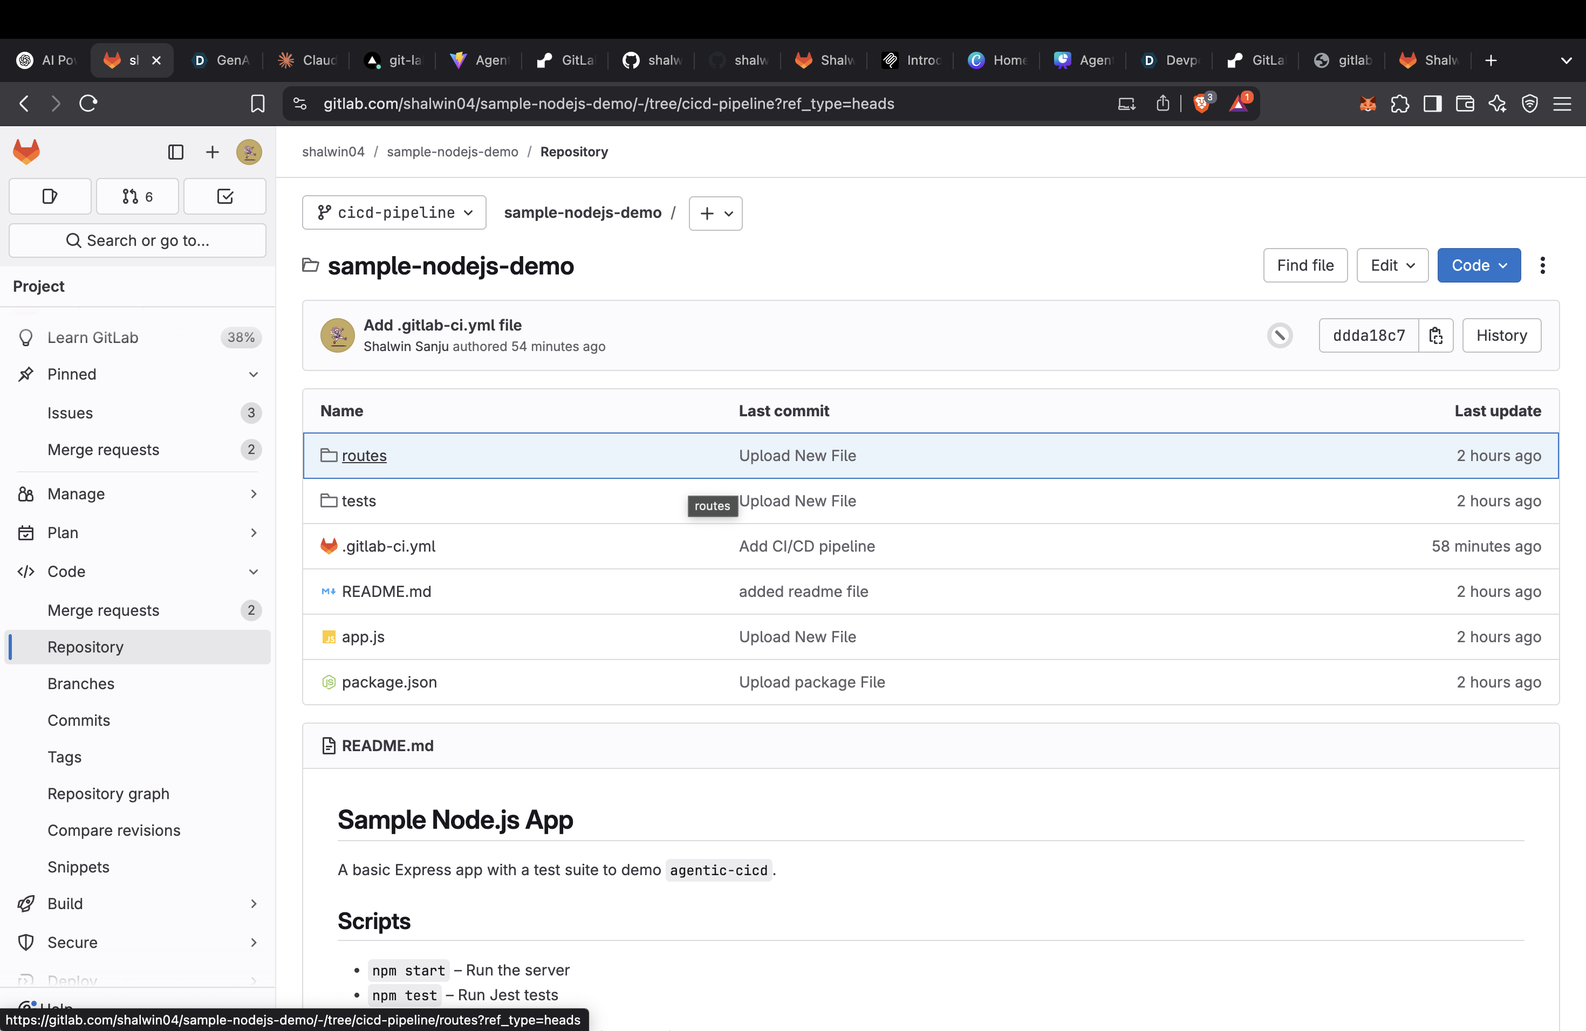Click the Search or go to field
The image size is (1586, 1031).
coord(137,240)
